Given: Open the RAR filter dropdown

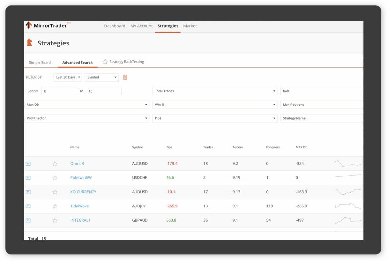Looking at the screenshot, I should tap(322, 91).
